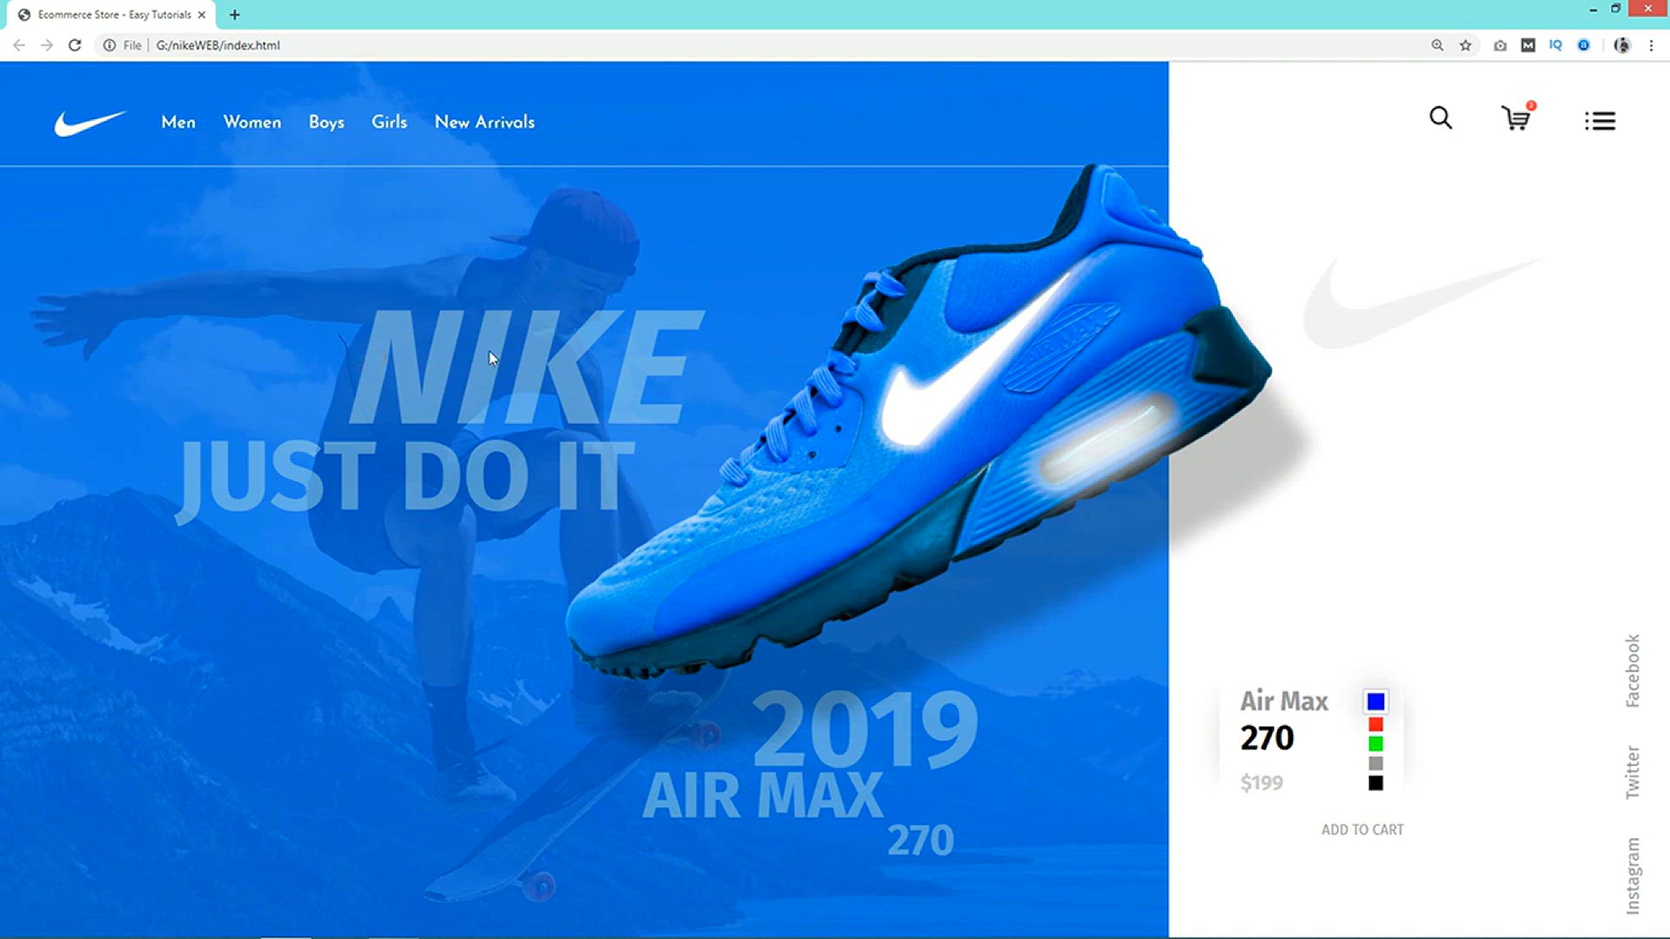Select the Ecommerce Store - Easy Tutorials tab
Viewport: 1670px width, 939px height.
(111, 15)
